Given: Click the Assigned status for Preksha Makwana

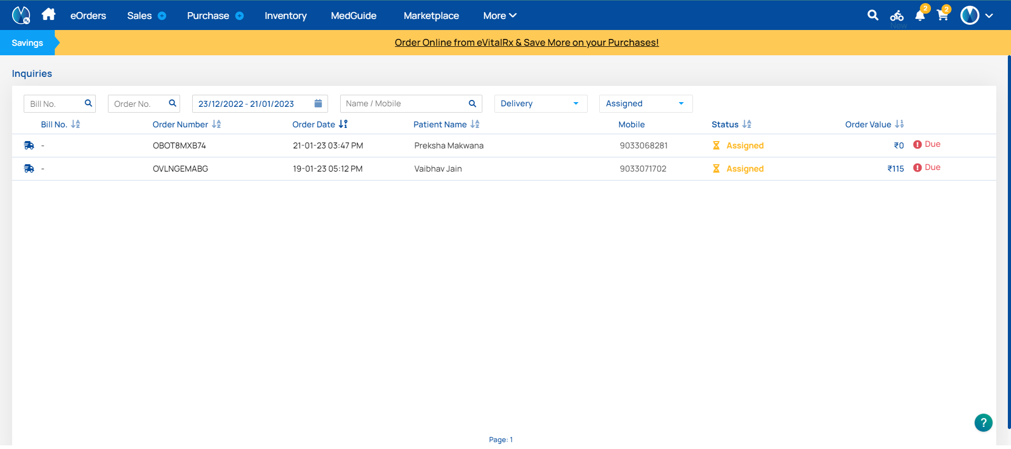Looking at the screenshot, I should point(745,146).
